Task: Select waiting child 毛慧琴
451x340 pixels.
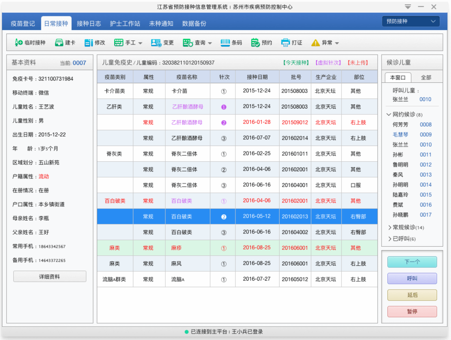Action: pyautogui.click(x=400, y=135)
